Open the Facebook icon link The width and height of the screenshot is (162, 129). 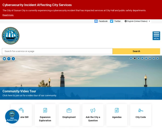pyautogui.click(x=96, y=21)
